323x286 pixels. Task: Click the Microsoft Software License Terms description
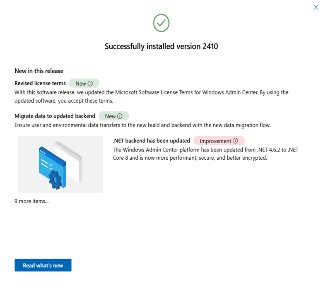pos(151,96)
